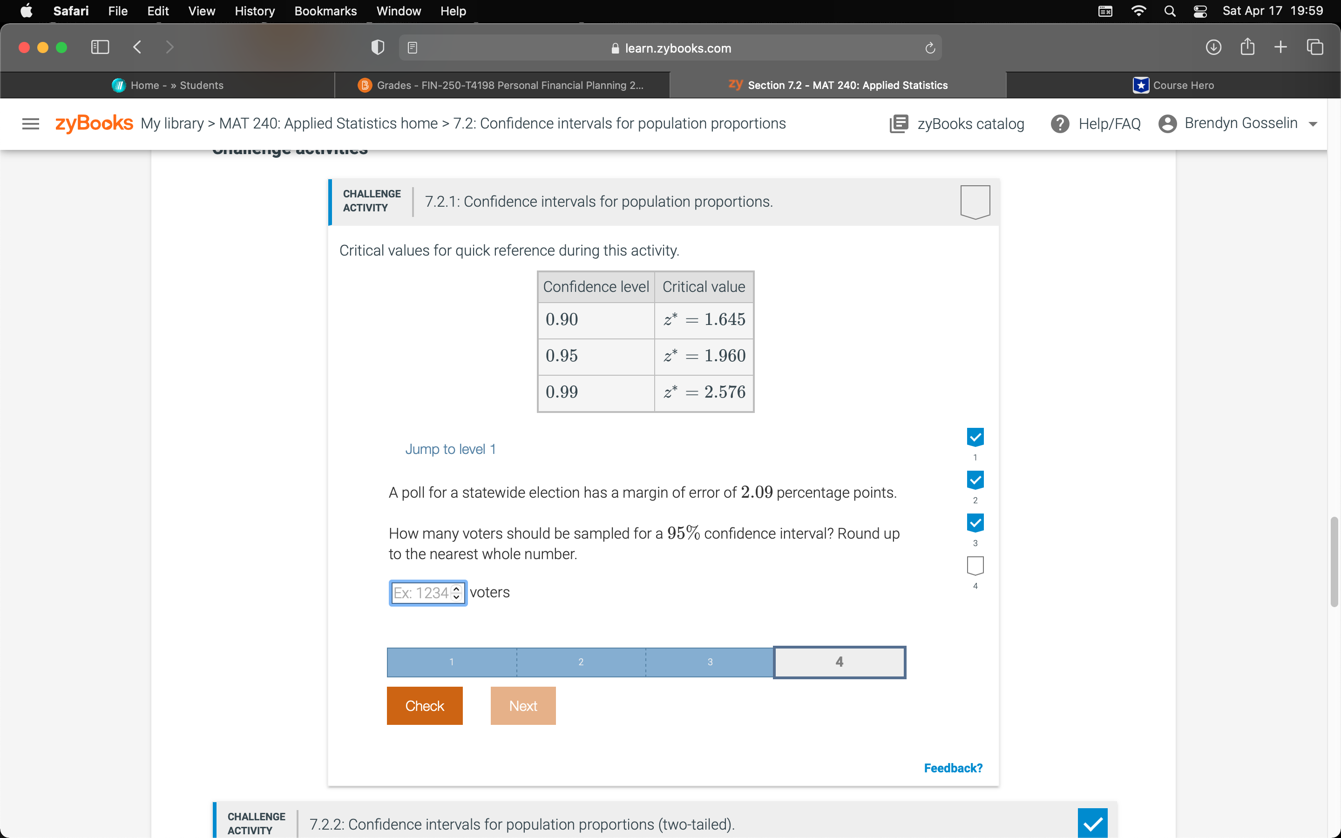This screenshot has width=1341, height=838.
Task: Click the reload page icon
Action: coord(930,48)
